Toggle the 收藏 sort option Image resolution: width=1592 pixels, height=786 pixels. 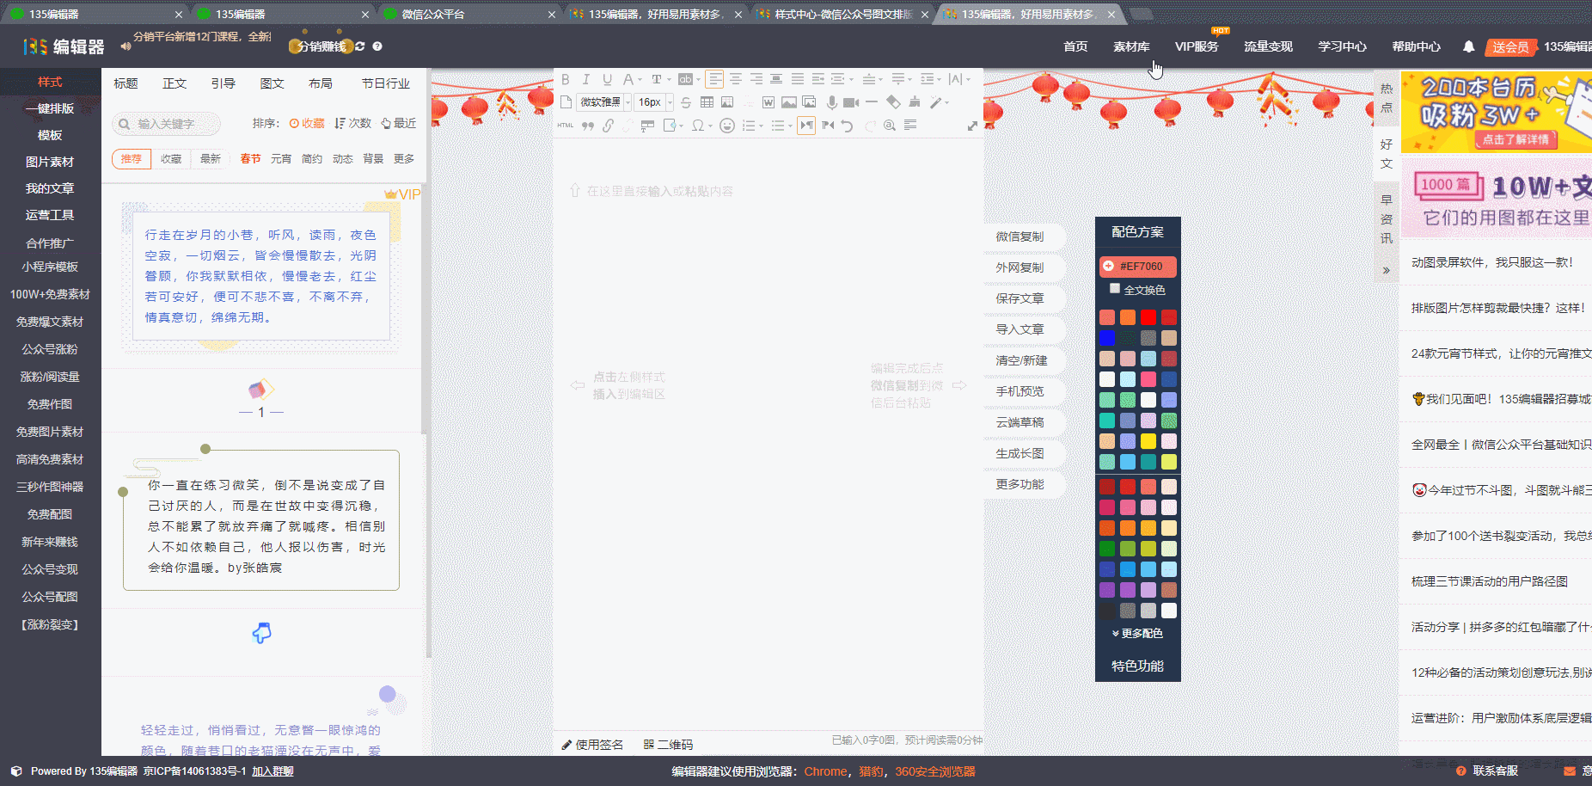(307, 123)
